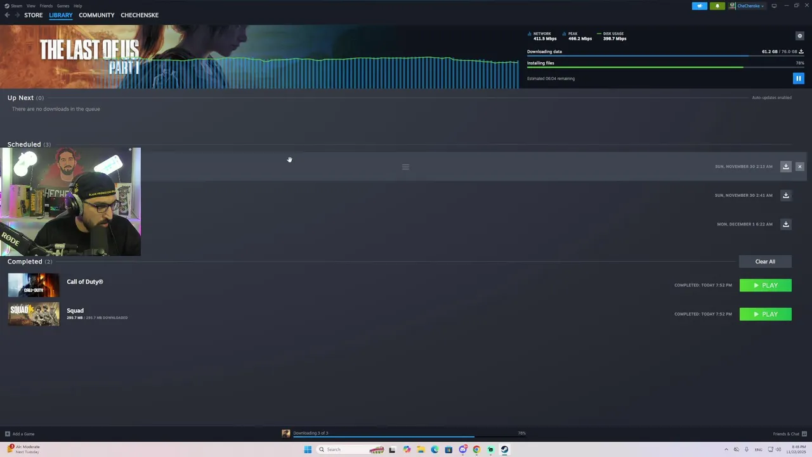Click the Up Next heading
812x457 pixels.
coord(20,98)
